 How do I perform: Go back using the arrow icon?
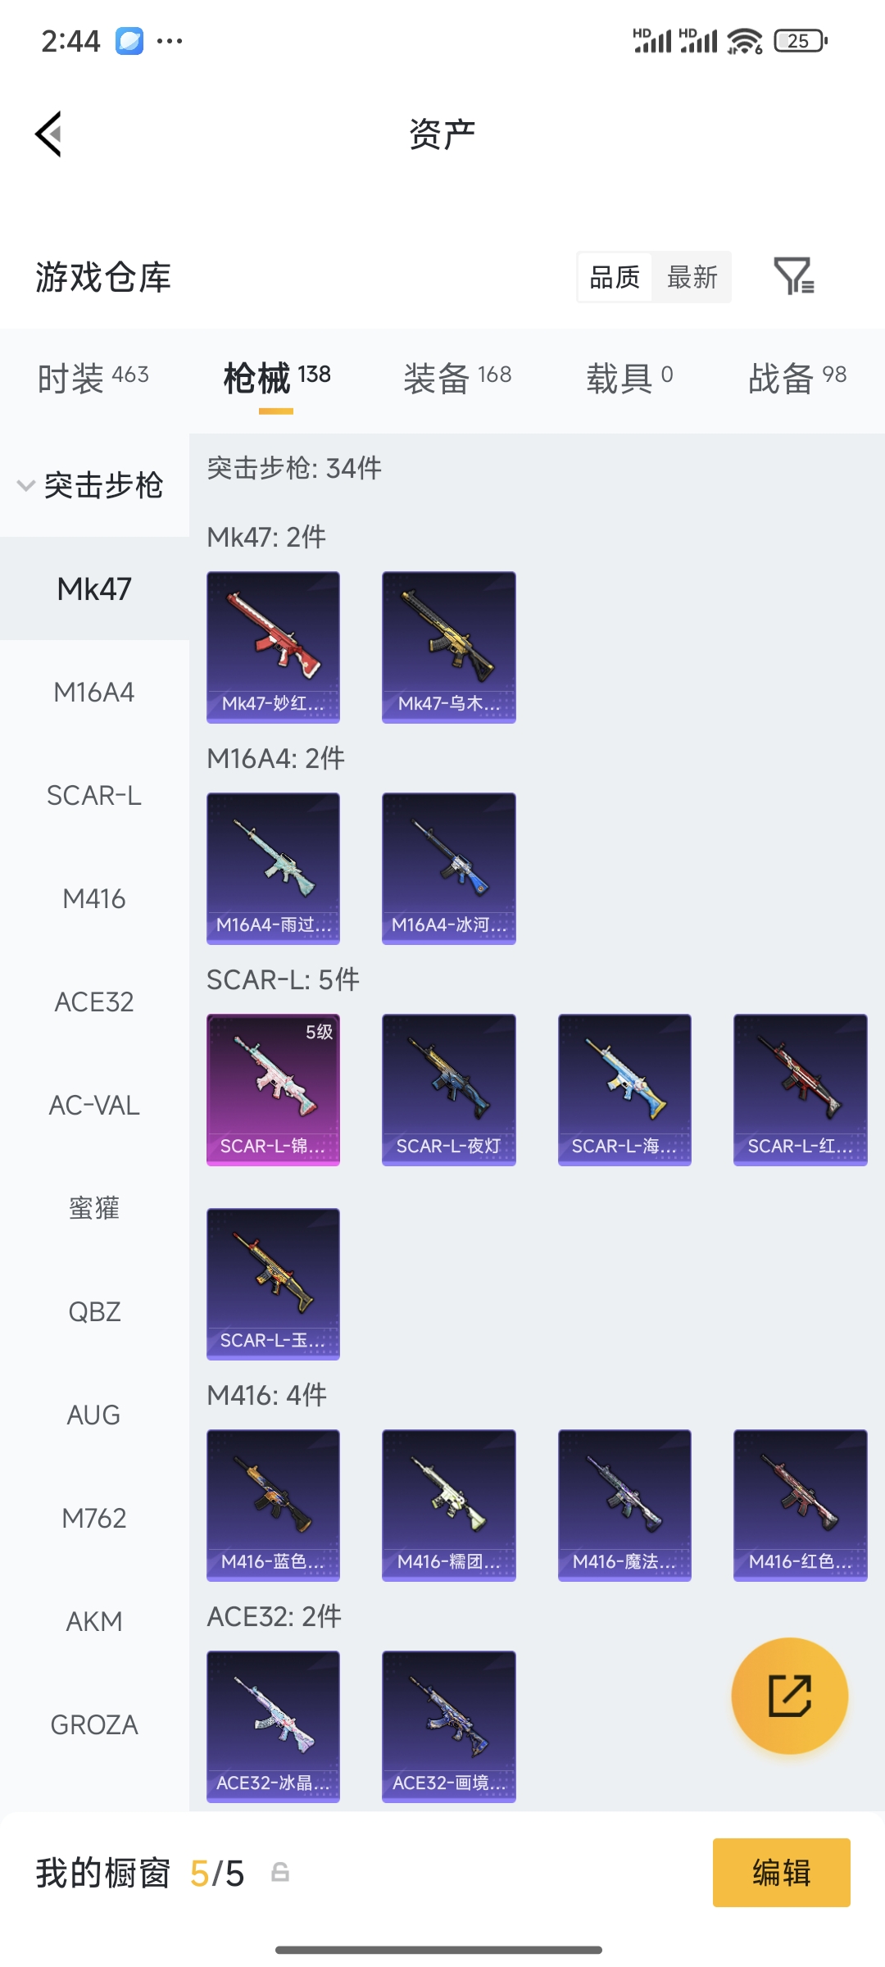[49, 134]
